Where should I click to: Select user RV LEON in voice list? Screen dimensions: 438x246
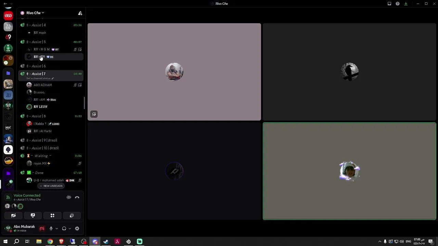click(x=54, y=107)
